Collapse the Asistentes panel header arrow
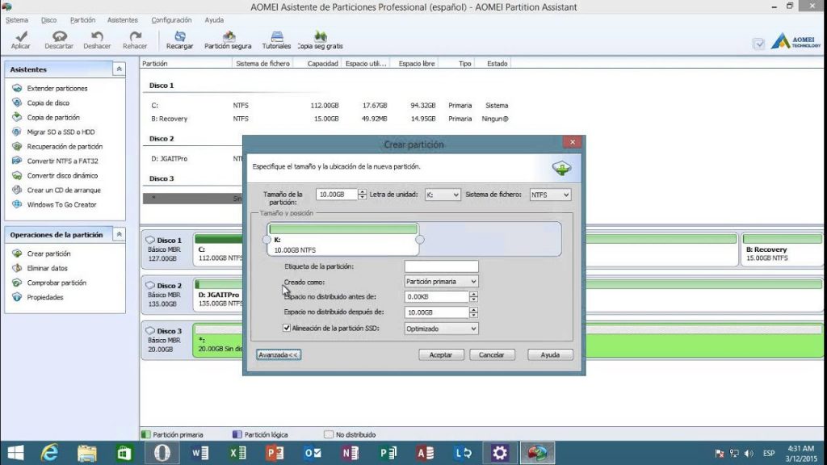827x465 pixels. pyautogui.click(x=120, y=69)
